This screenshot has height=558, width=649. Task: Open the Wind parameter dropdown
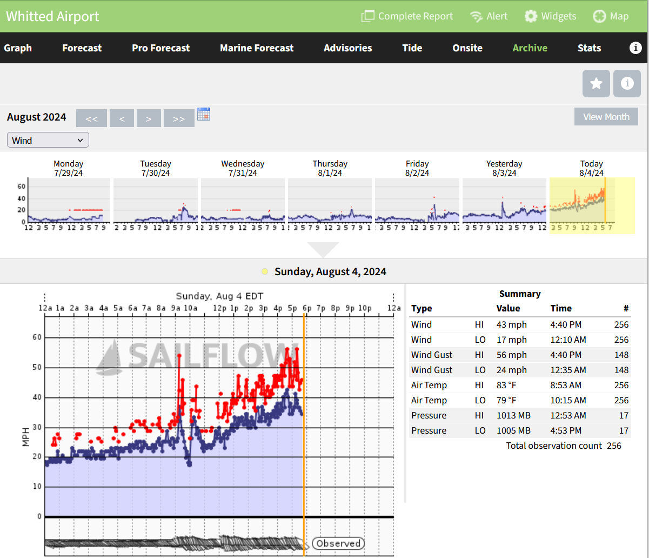click(x=48, y=140)
